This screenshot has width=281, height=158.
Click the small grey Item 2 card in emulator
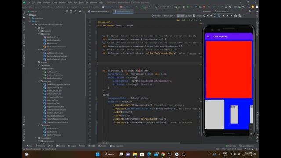tap(234, 115)
